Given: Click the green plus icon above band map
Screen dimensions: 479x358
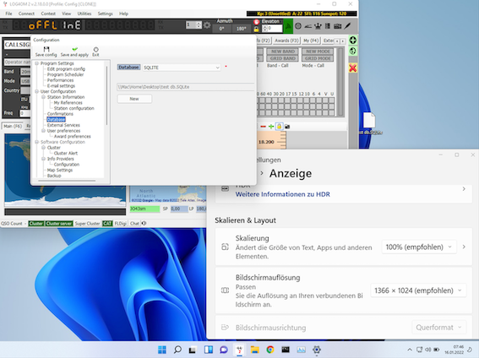Looking at the screenshot, I should (271, 127).
